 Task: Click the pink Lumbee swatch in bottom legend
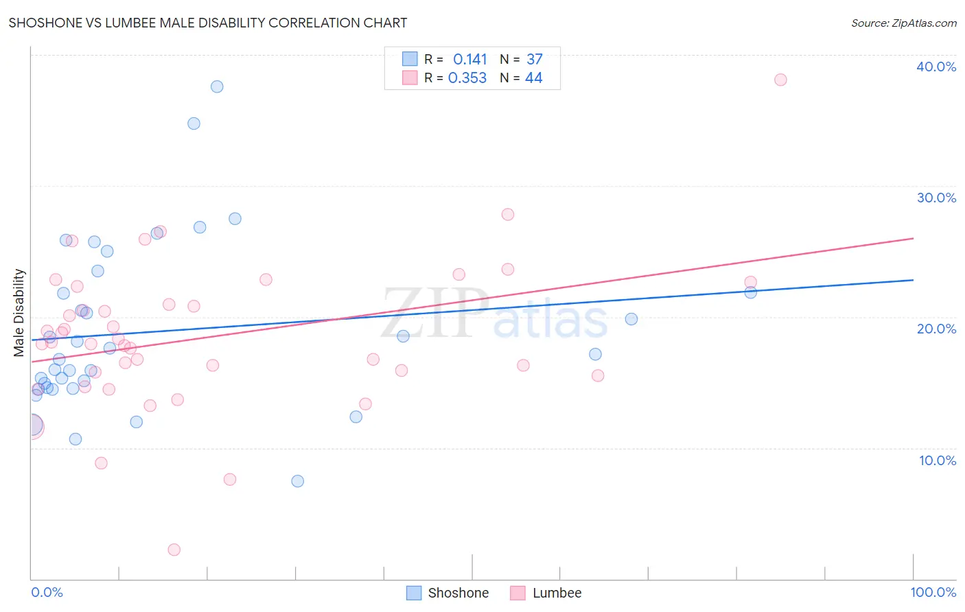point(518,593)
